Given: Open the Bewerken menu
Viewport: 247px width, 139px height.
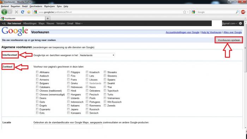Looking at the screenshot, I should pyautogui.click(x=16, y=6).
